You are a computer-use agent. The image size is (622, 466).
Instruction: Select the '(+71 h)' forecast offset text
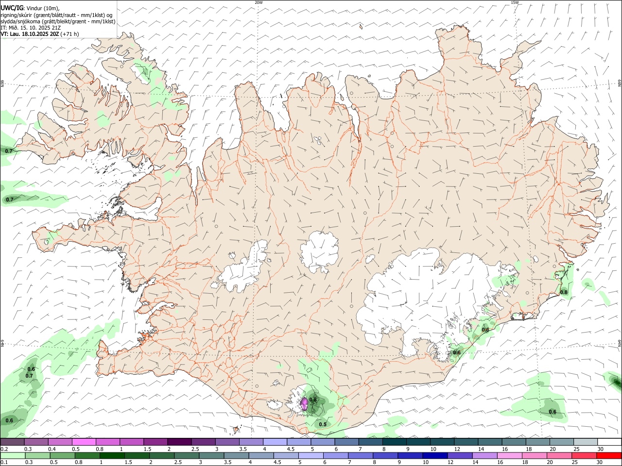click(70, 34)
